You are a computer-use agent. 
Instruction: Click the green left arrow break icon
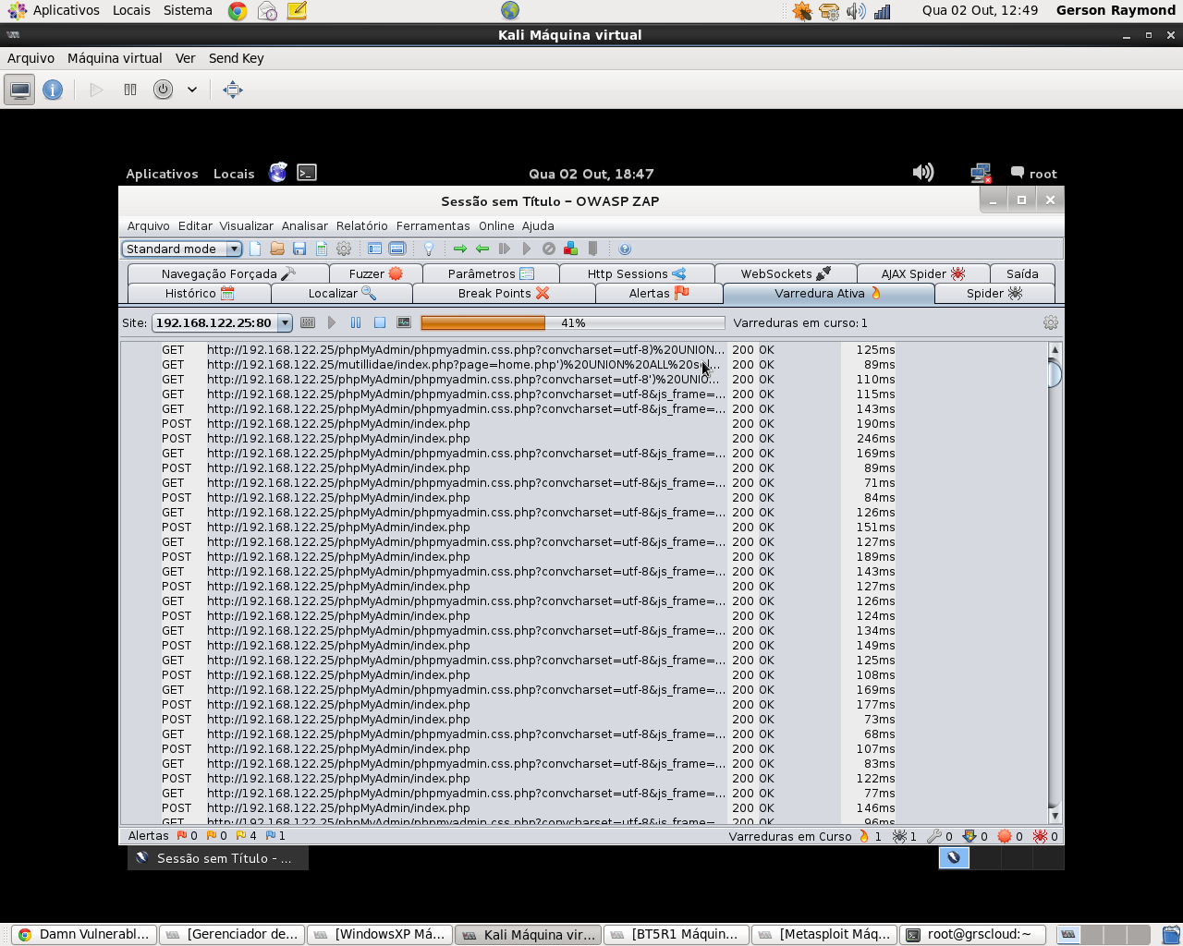482,249
